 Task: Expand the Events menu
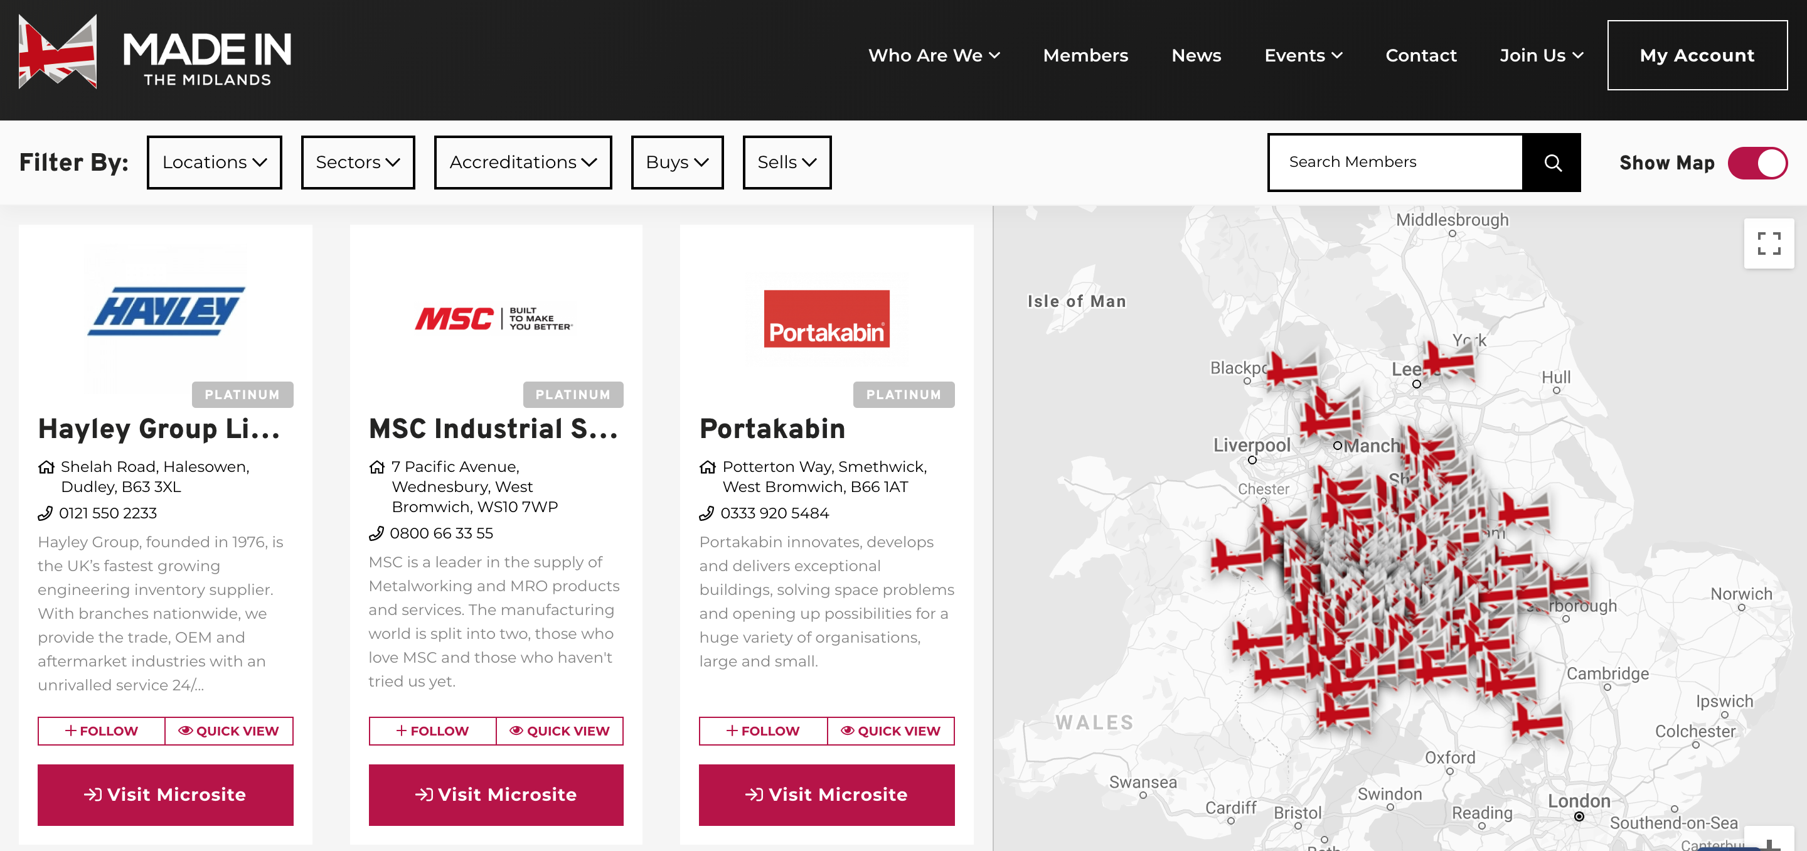pyautogui.click(x=1303, y=55)
